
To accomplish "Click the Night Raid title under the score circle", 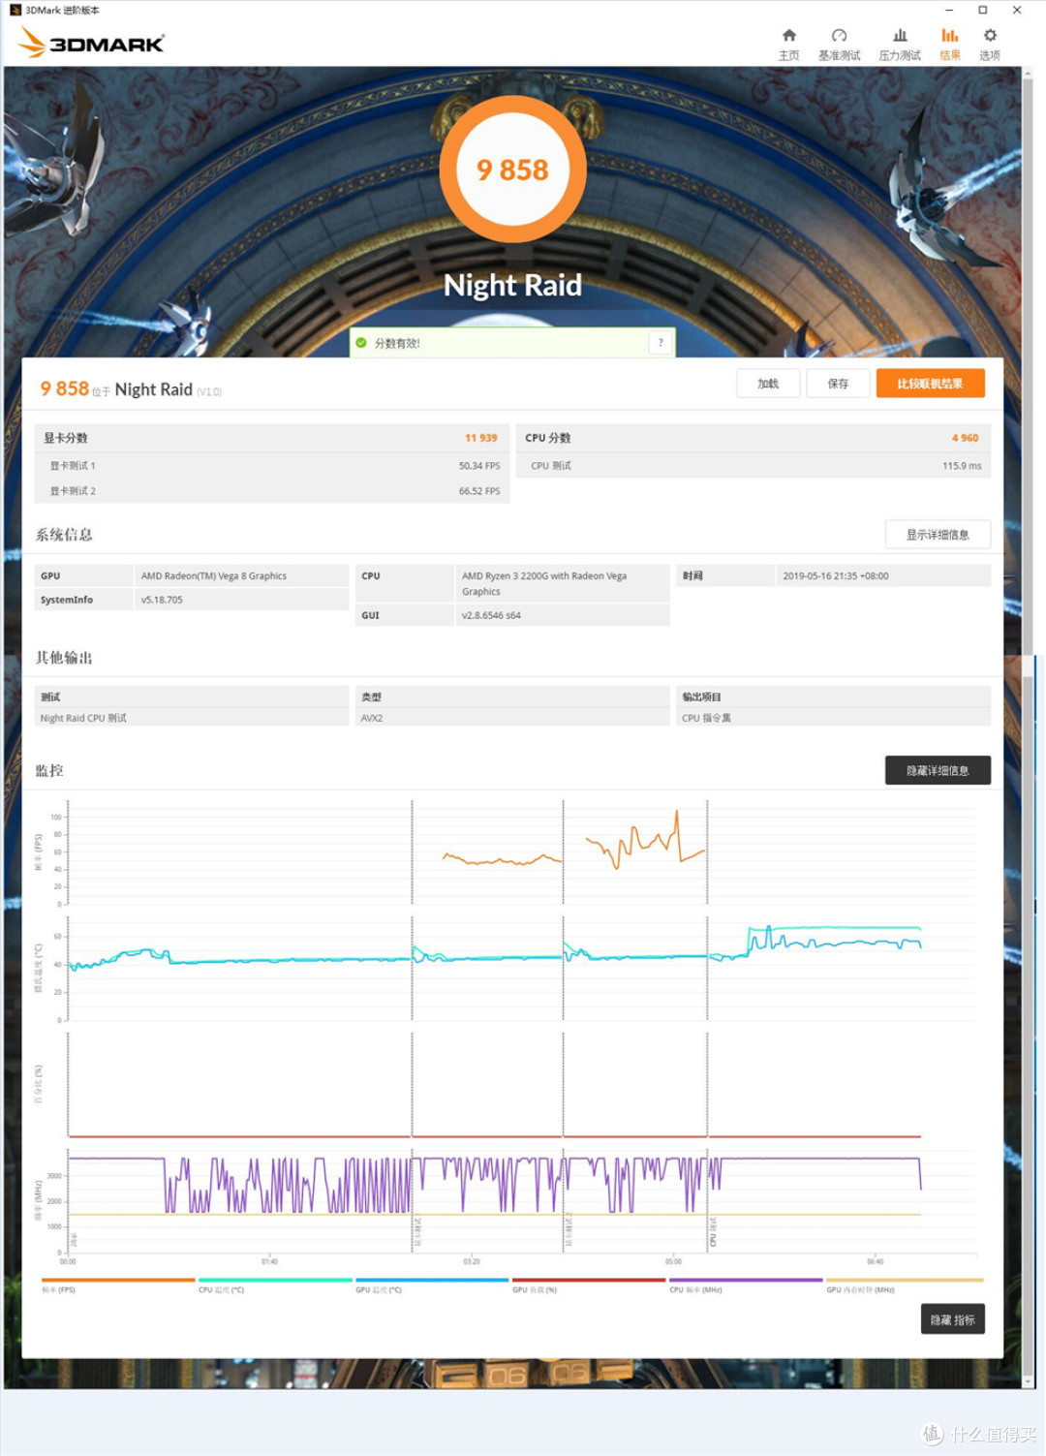I will 512,285.
